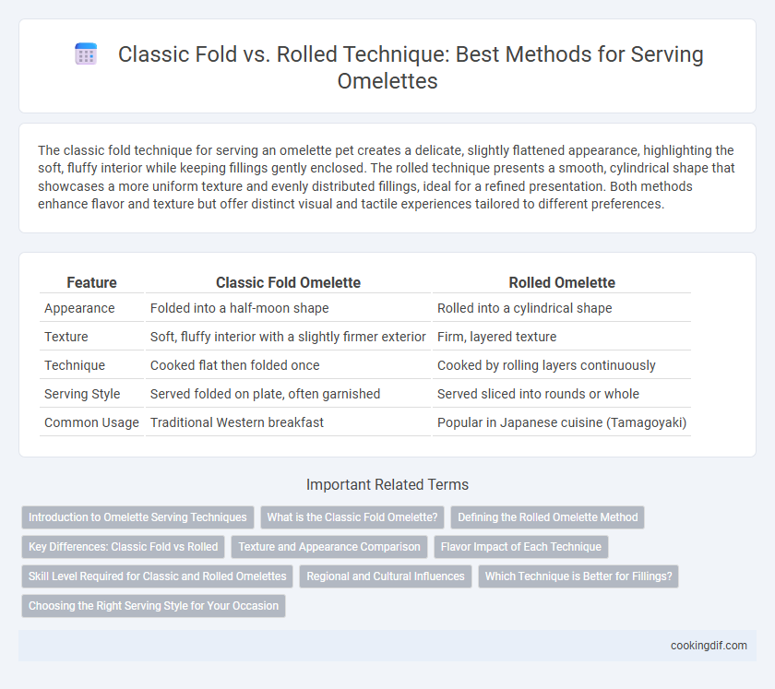Open 'Introduction to Omelette Serving Techniques' tag
This screenshot has height=689, width=775.
(x=137, y=517)
